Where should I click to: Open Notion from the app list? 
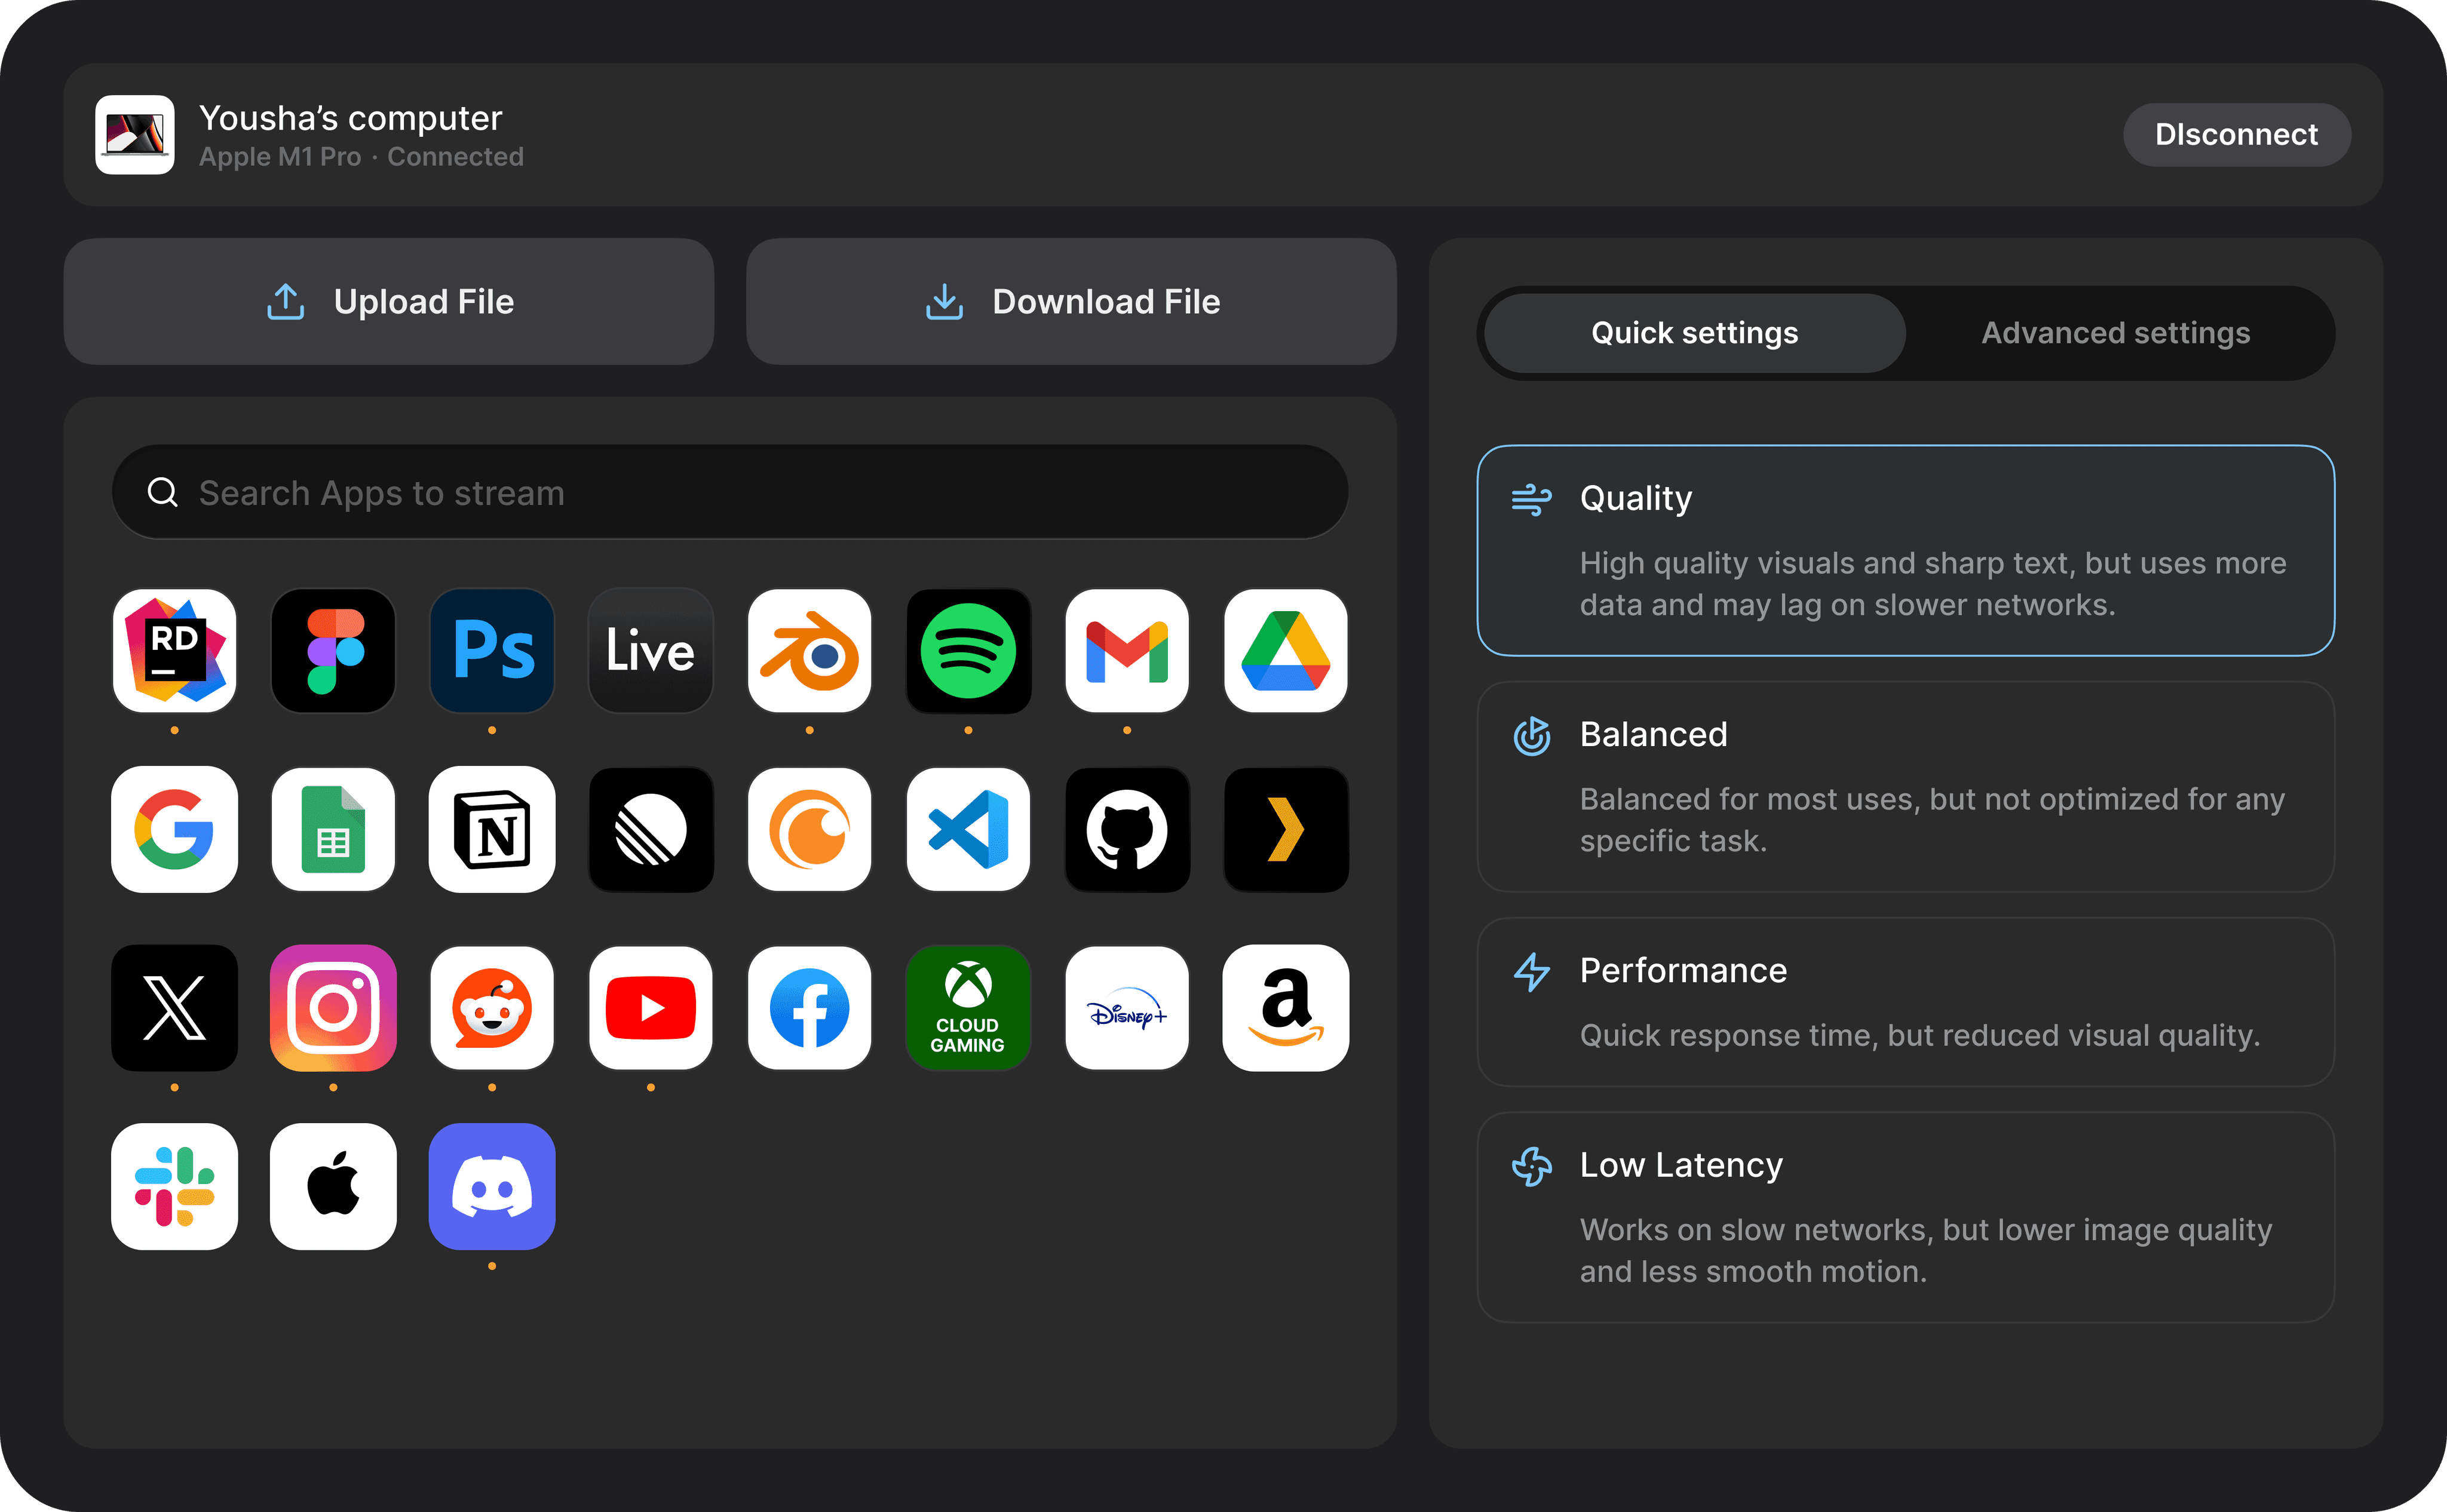point(491,830)
